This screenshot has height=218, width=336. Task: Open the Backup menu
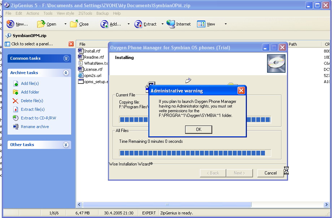[102, 13]
